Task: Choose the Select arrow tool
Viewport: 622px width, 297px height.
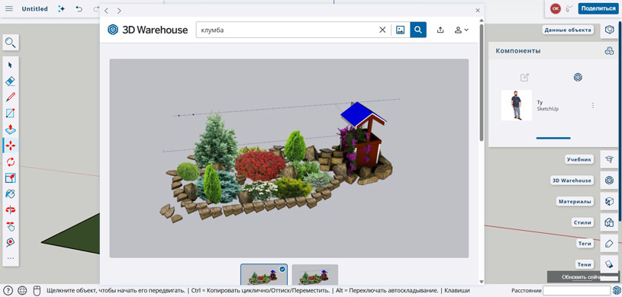Action: coord(11,65)
